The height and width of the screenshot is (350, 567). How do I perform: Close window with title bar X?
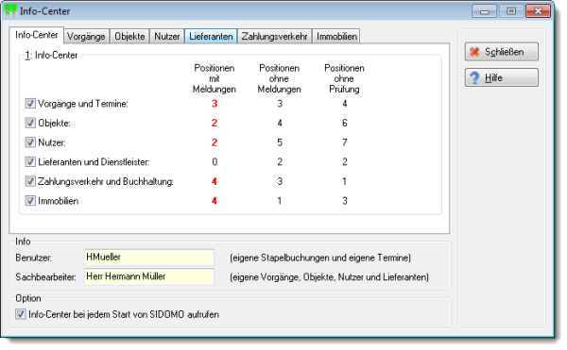tap(538, 11)
